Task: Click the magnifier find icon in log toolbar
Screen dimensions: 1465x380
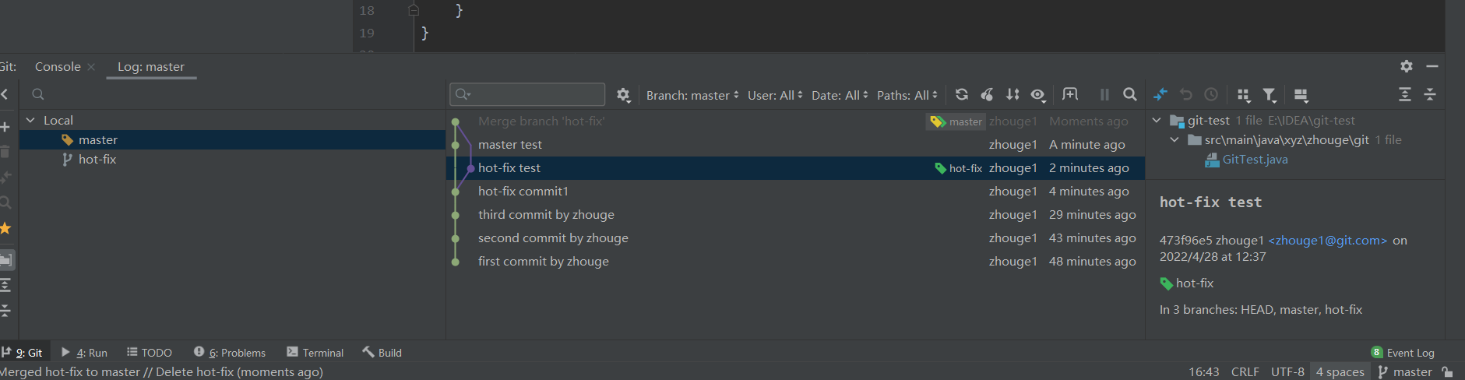Action: point(1129,94)
